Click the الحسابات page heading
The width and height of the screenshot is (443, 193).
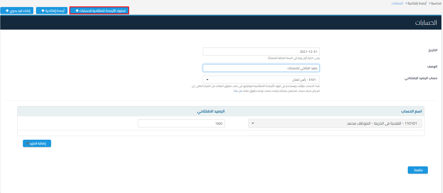tap(426, 23)
